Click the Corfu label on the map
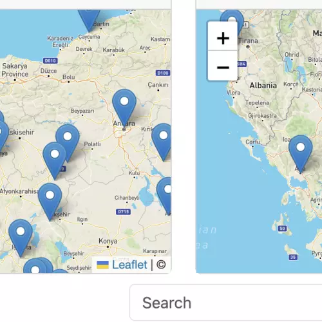322x322 pixels. [x=252, y=142]
